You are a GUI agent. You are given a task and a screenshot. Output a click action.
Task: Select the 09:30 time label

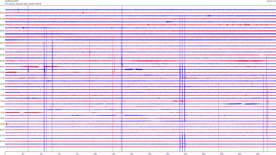[x=2, y=67]
